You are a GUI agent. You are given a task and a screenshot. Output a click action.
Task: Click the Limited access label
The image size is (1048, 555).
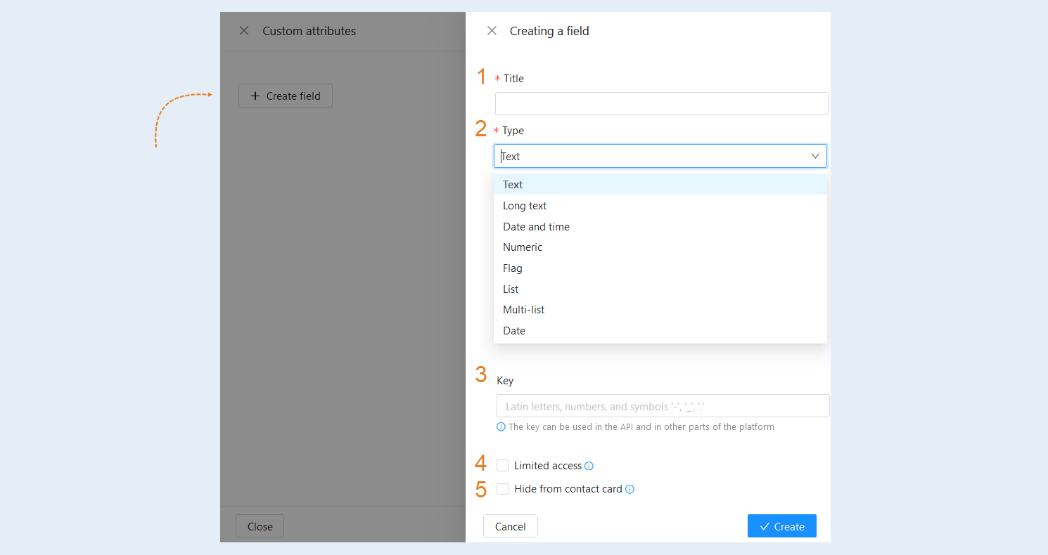(548, 466)
